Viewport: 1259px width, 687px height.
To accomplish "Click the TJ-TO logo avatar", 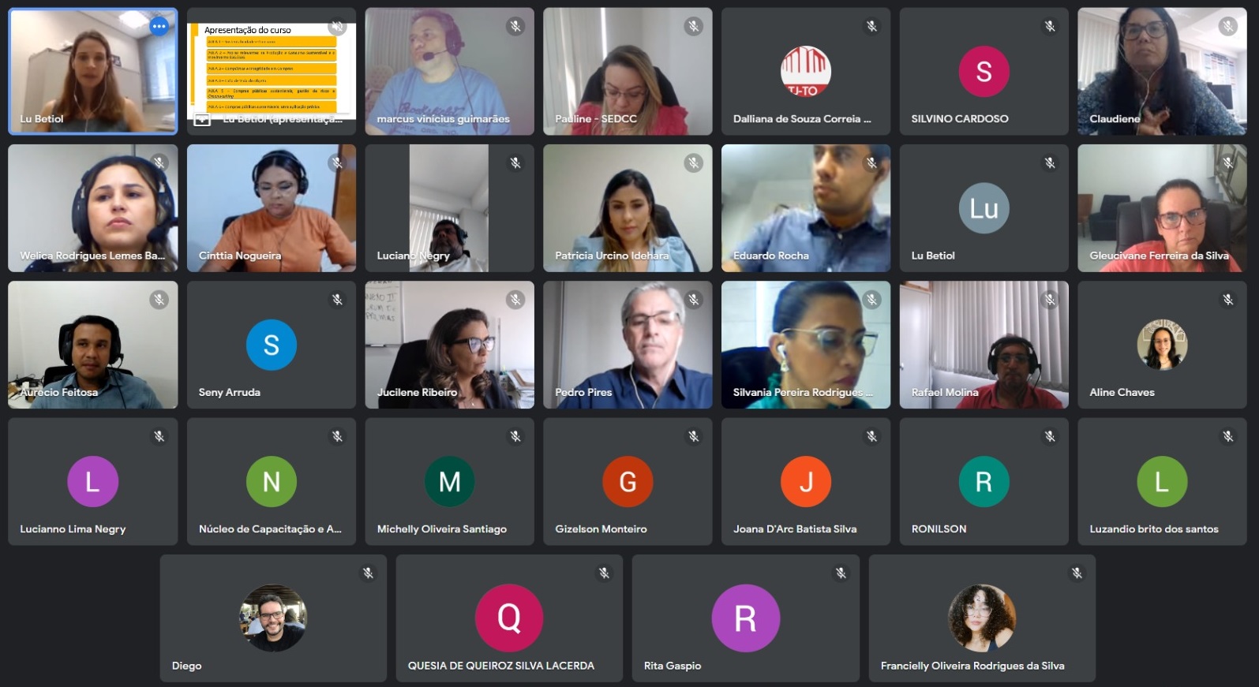I will 806,72.
